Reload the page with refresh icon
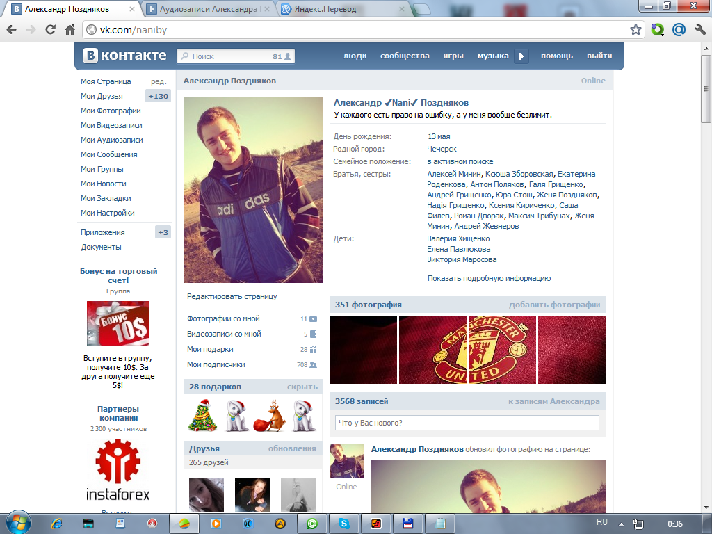 tap(50, 30)
